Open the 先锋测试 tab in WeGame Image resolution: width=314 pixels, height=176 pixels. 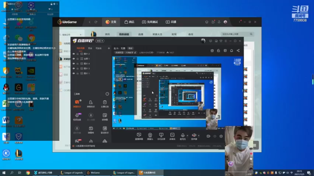(150, 22)
